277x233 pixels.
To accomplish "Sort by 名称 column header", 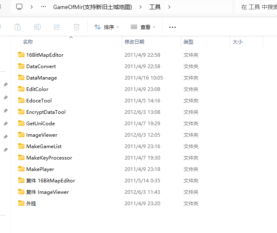I will [28, 42].
